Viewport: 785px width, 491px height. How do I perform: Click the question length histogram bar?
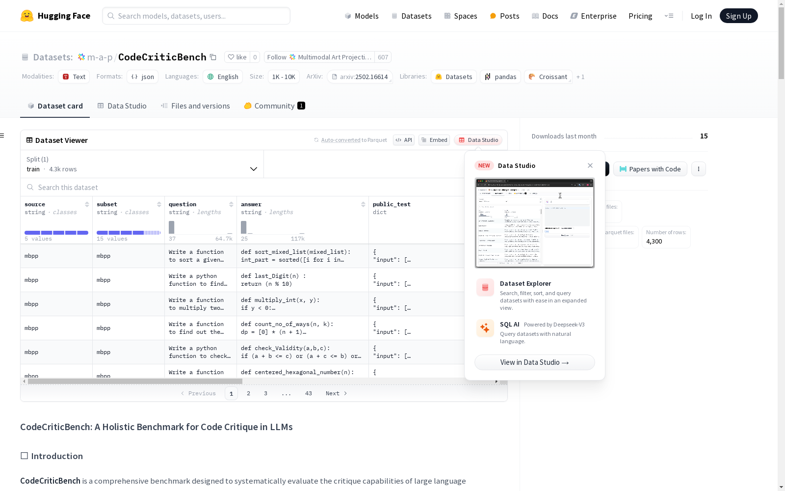[x=172, y=227]
